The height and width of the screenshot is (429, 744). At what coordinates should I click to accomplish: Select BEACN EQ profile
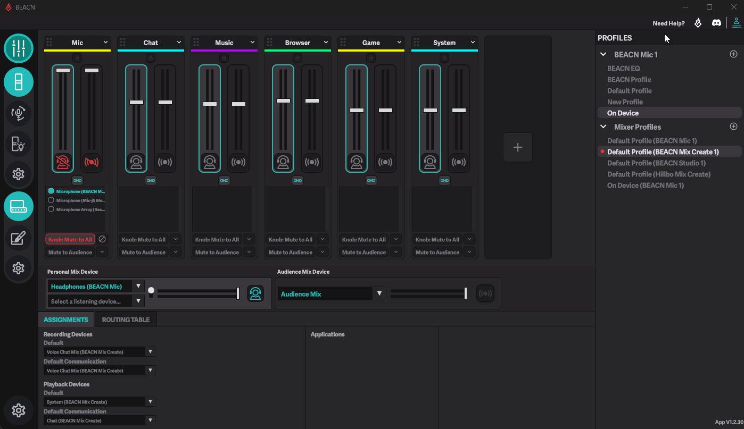(x=624, y=68)
